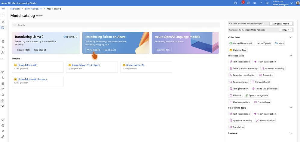Collapse the Inference tasks section
300x142 pixels.
(291, 56)
